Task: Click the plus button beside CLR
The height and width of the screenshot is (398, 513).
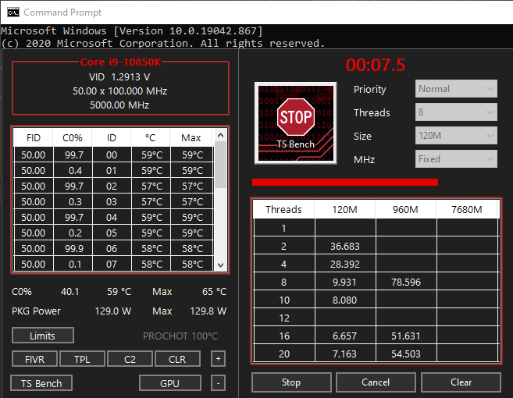Action: click(x=218, y=359)
